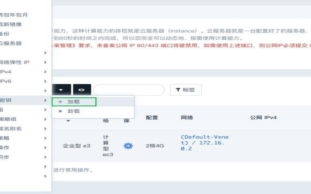Toggle the eye visibility button
Screen dimensions: 311x194
tap(82, 90)
